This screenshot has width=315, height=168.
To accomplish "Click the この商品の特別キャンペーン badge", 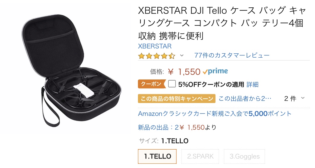I will 176,99.
